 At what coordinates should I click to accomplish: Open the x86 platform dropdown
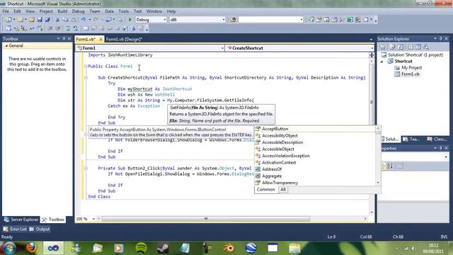point(224,20)
